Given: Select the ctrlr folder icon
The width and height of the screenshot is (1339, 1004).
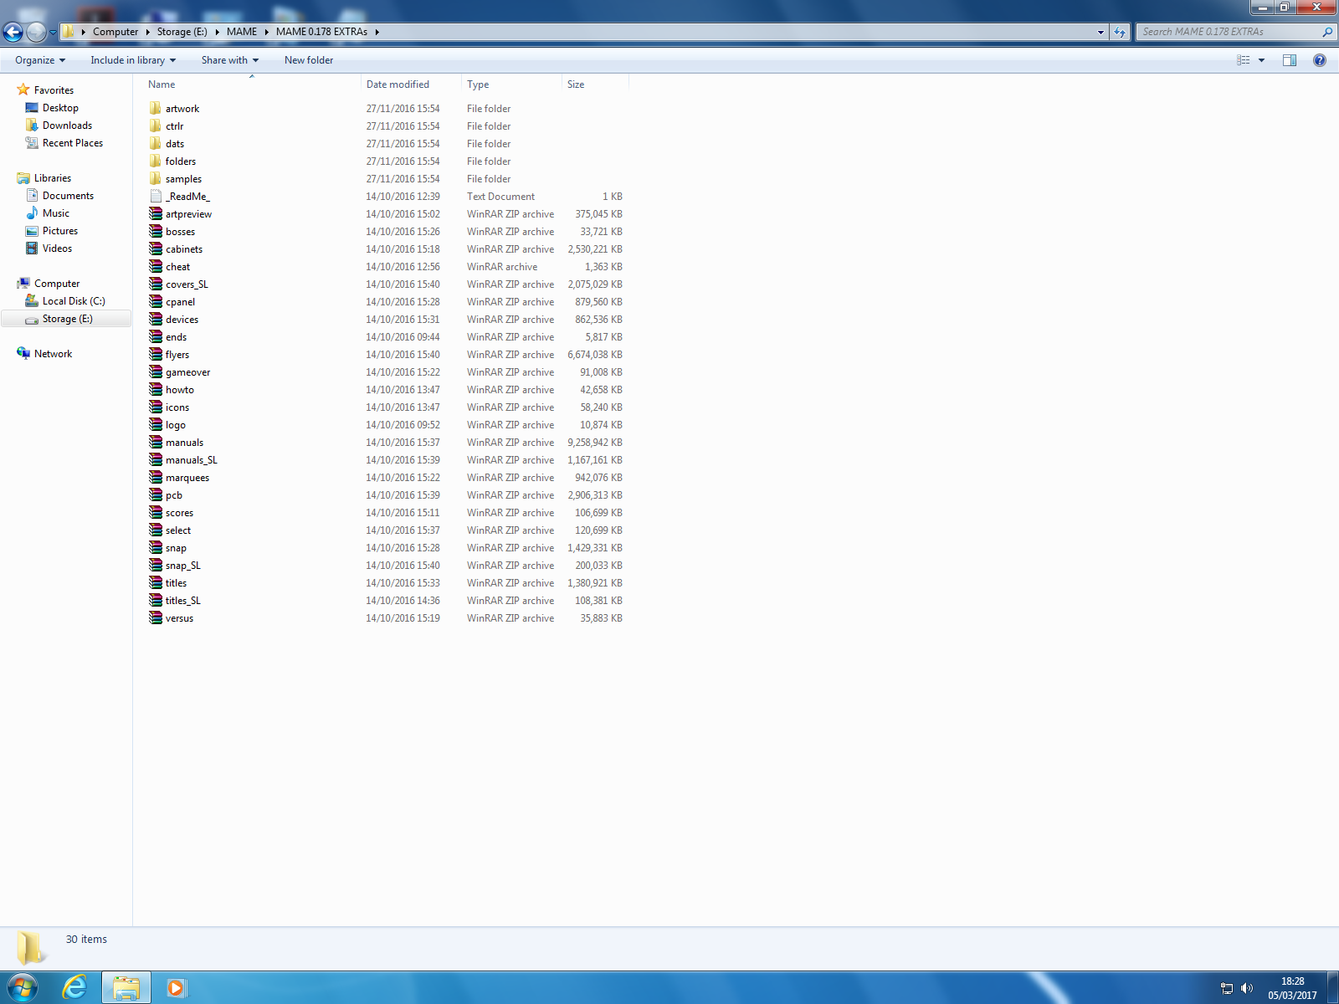Looking at the screenshot, I should click(x=156, y=126).
